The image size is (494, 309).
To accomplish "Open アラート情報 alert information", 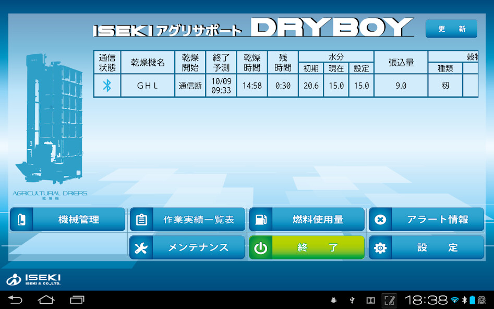I will 426,219.
